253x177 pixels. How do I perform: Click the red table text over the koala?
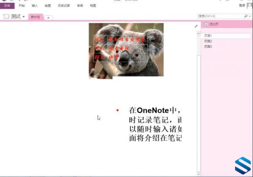point(120,48)
